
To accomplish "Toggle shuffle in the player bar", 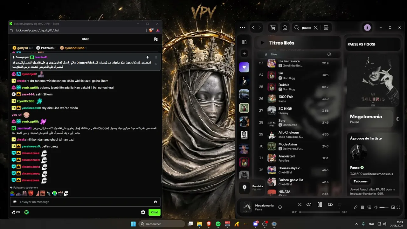I will pyautogui.click(x=300, y=205).
